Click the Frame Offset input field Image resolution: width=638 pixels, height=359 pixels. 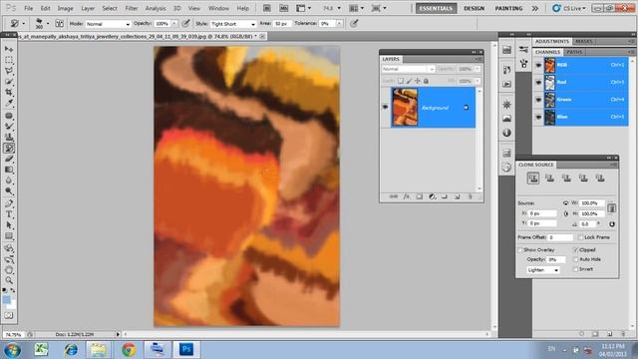click(560, 237)
